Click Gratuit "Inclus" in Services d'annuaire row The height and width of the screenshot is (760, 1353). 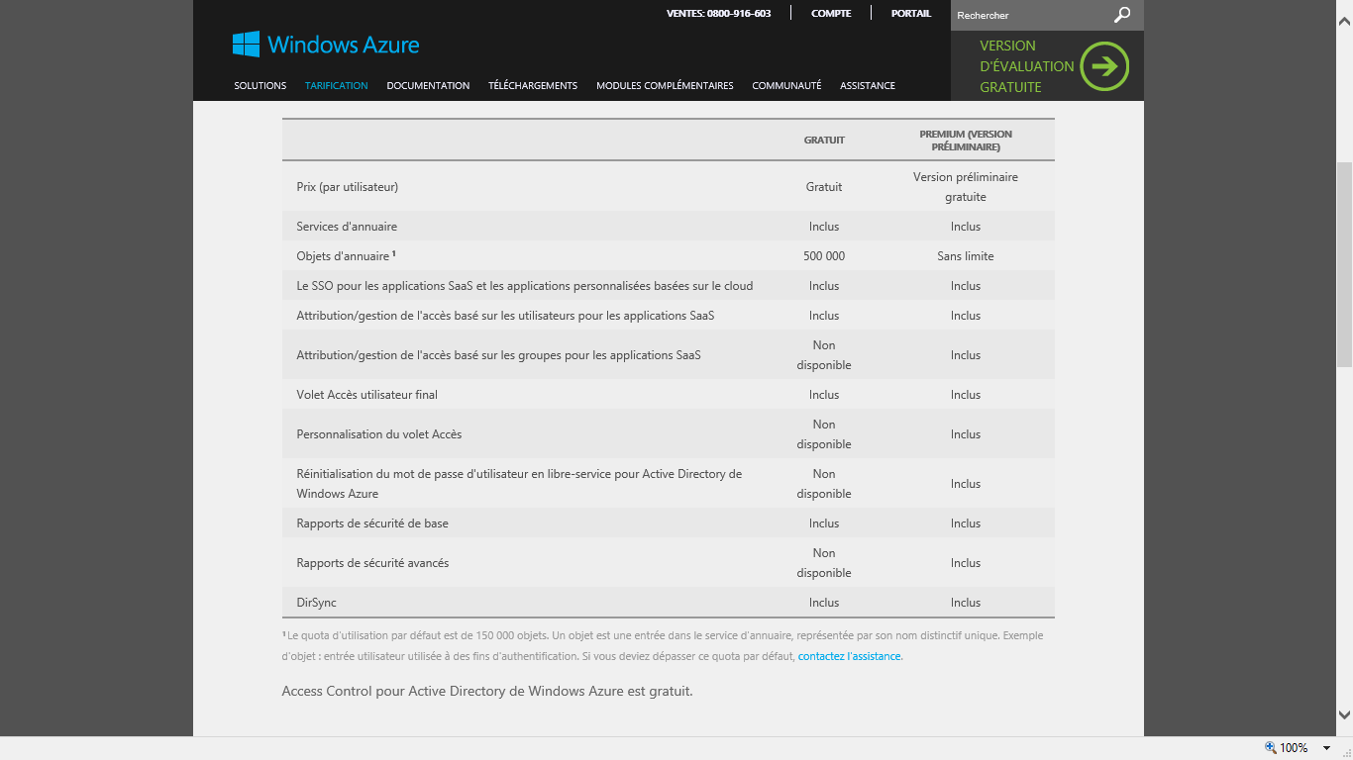pyautogui.click(x=824, y=227)
